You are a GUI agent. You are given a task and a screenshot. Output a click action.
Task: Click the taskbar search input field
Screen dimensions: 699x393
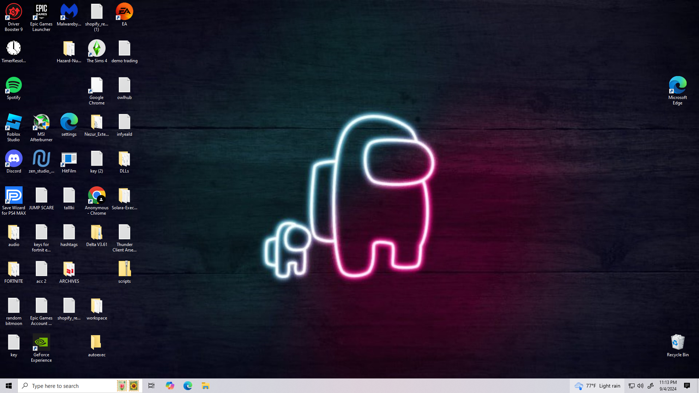coord(69,386)
